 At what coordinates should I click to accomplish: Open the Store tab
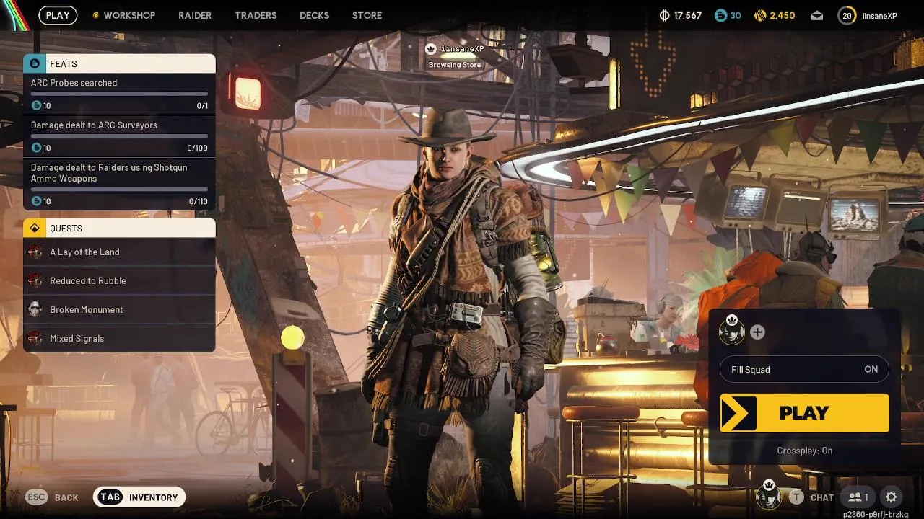[x=367, y=15]
